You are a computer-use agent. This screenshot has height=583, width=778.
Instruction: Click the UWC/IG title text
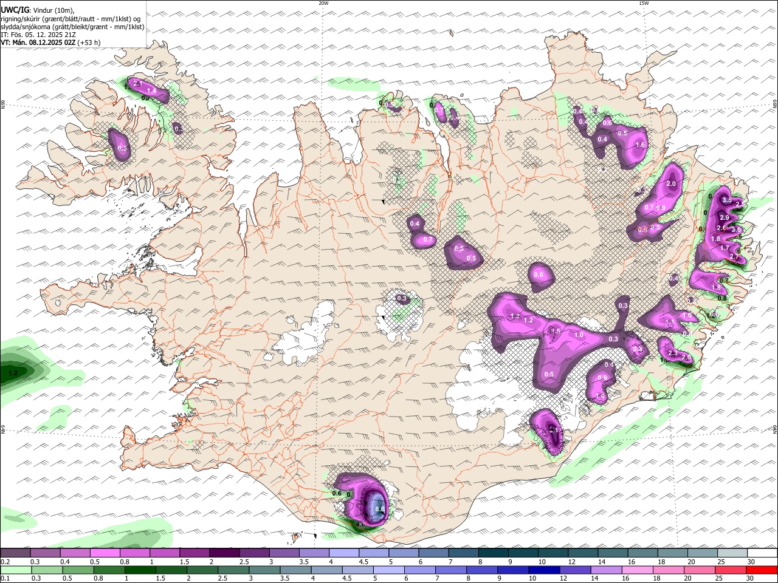(x=14, y=10)
